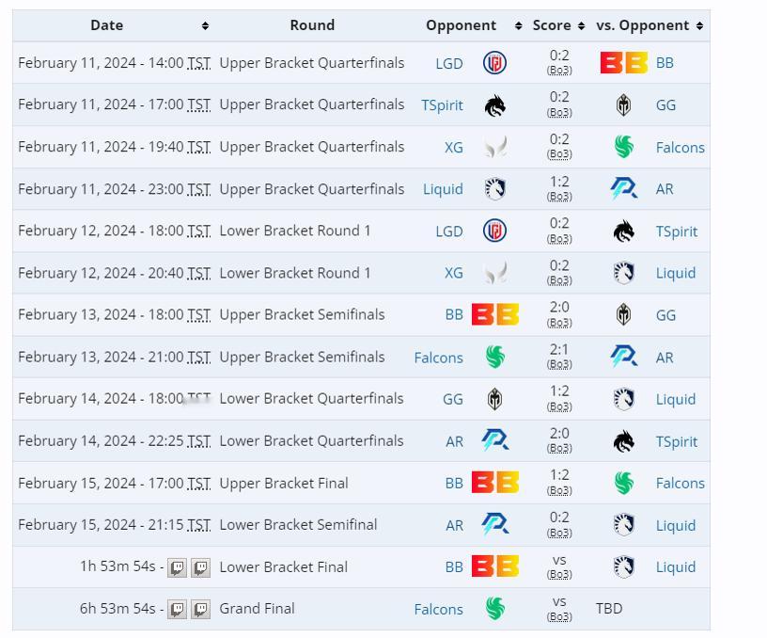Click AR logo in February 14 22:25 row
Viewport: 767px width, 638px height.
click(495, 440)
